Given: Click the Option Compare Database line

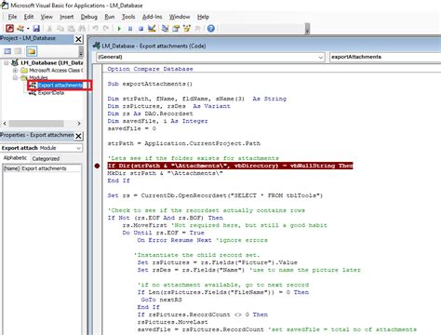Looking at the screenshot, I should 150,69.
